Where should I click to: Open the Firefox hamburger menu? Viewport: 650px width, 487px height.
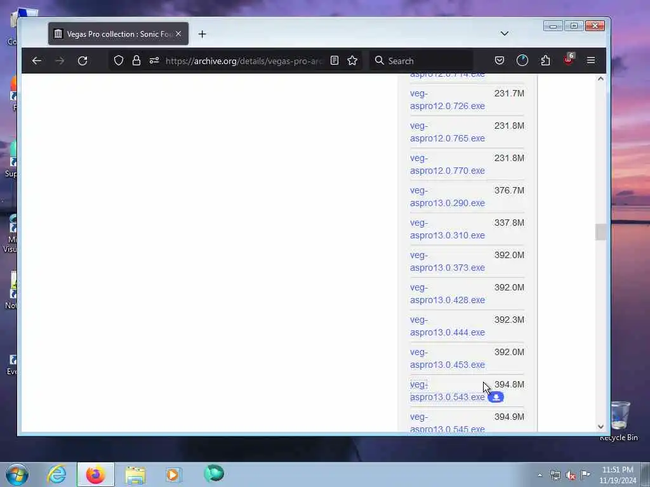point(591,60)
